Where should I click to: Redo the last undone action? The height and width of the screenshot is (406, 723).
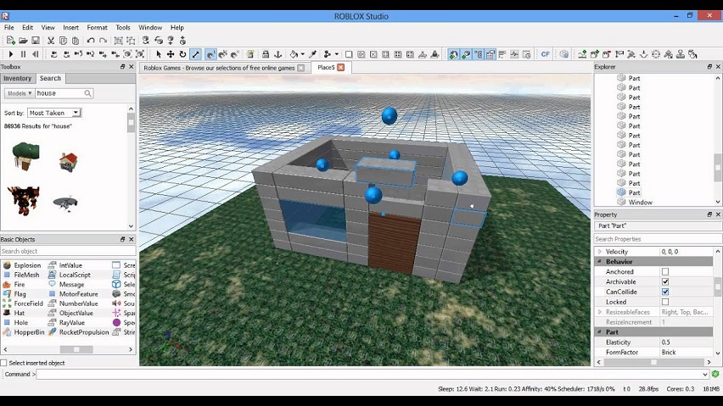103,41
